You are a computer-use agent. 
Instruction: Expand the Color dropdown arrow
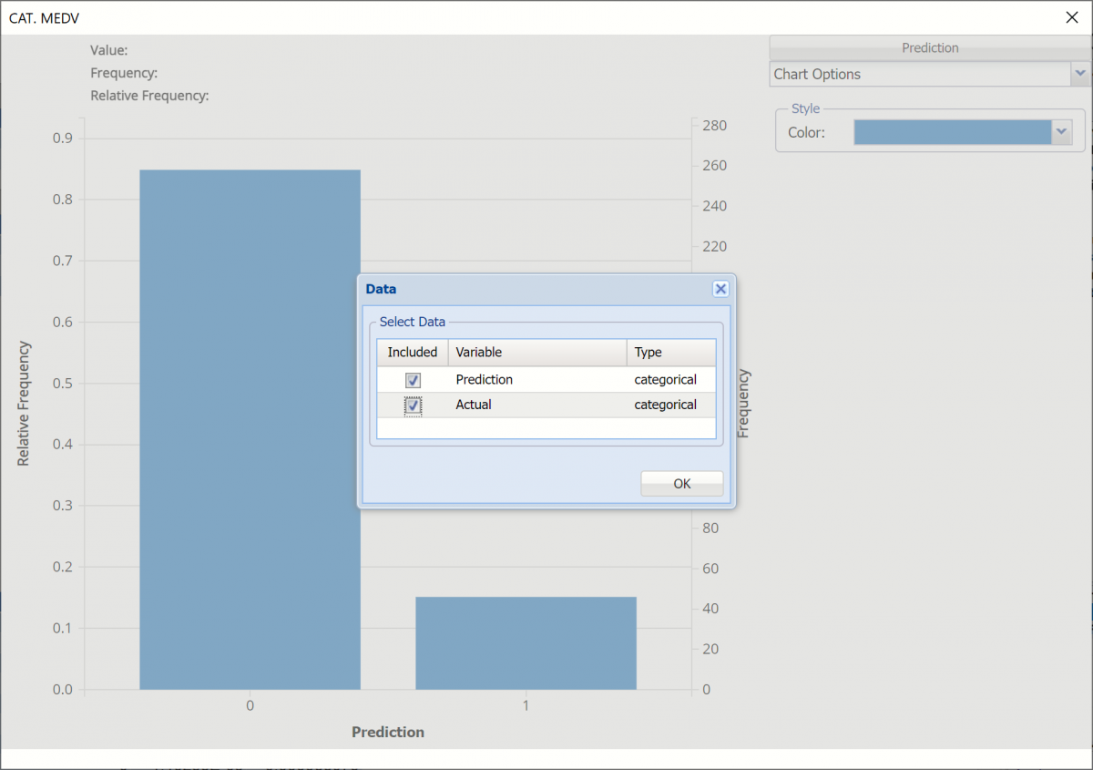click(1061, 133)
